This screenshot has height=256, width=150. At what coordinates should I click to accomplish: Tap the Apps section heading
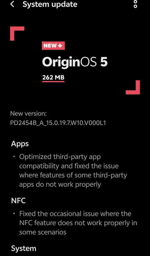tap(20, 144)
